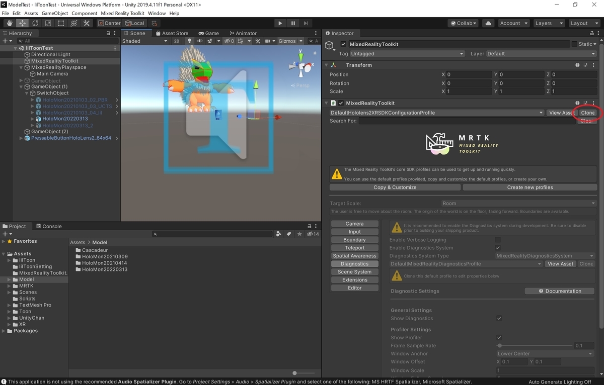This screenshot has width=604, height=385.
Task: Open the Shaded draw mode dropdown
Action: click(144, 41)
